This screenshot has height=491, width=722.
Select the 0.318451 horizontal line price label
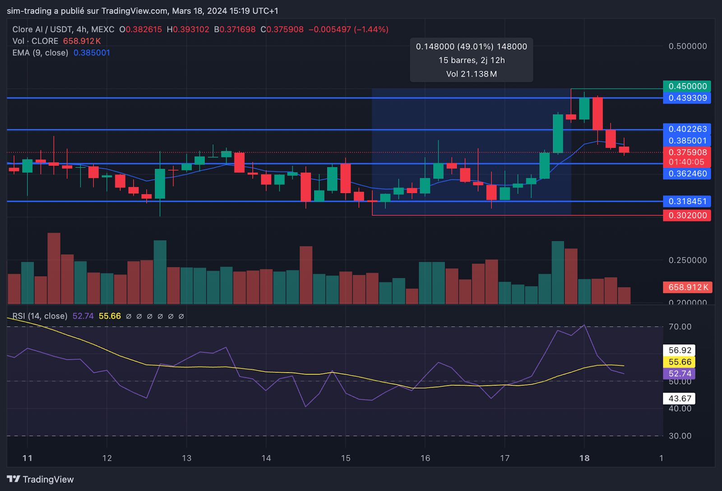[687, 201]
